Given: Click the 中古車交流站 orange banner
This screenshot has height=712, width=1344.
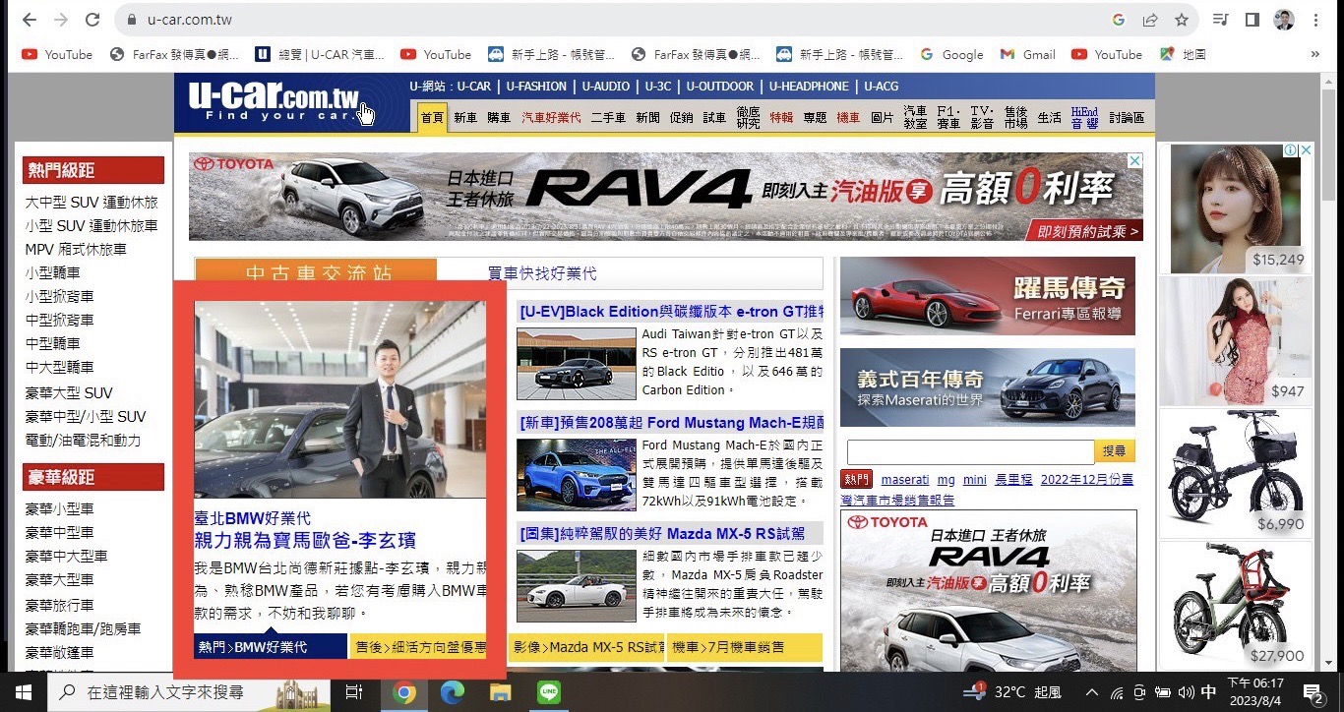Looking at the screenshot, I should tap(316, 273).
